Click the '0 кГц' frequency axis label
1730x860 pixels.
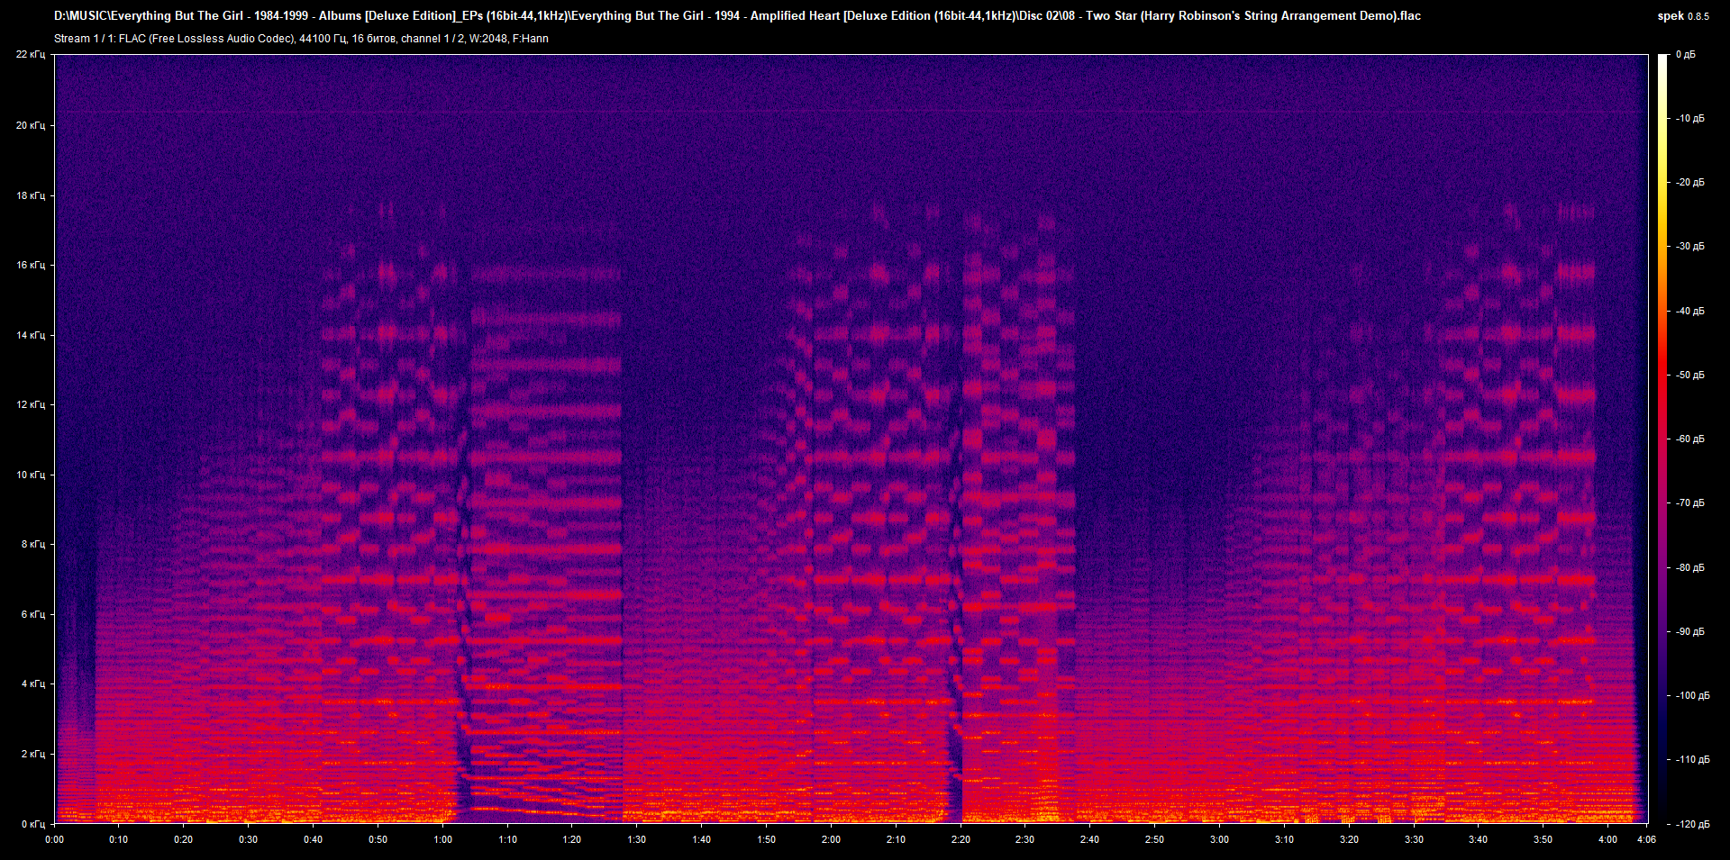click(x=33, y=824)
